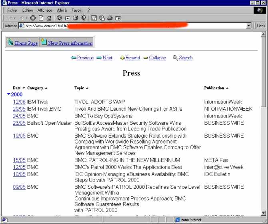Click the 'Inter@ctive Week' publication text
The image size is (268, 224).
(x=224, y=167)
